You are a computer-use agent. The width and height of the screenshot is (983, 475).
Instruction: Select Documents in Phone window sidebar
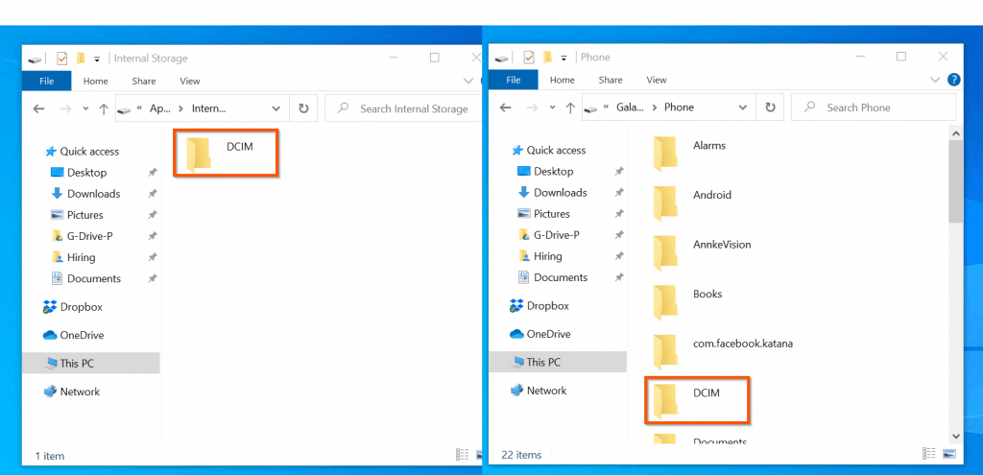tap(552, 277)
